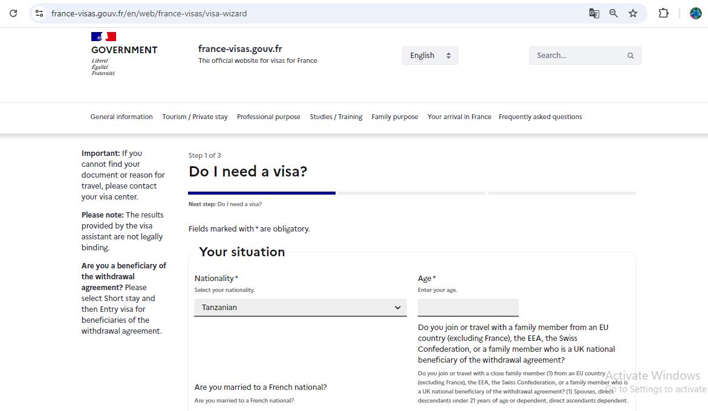Click the zoom magnifier icon in the address bar

(613, 13)
